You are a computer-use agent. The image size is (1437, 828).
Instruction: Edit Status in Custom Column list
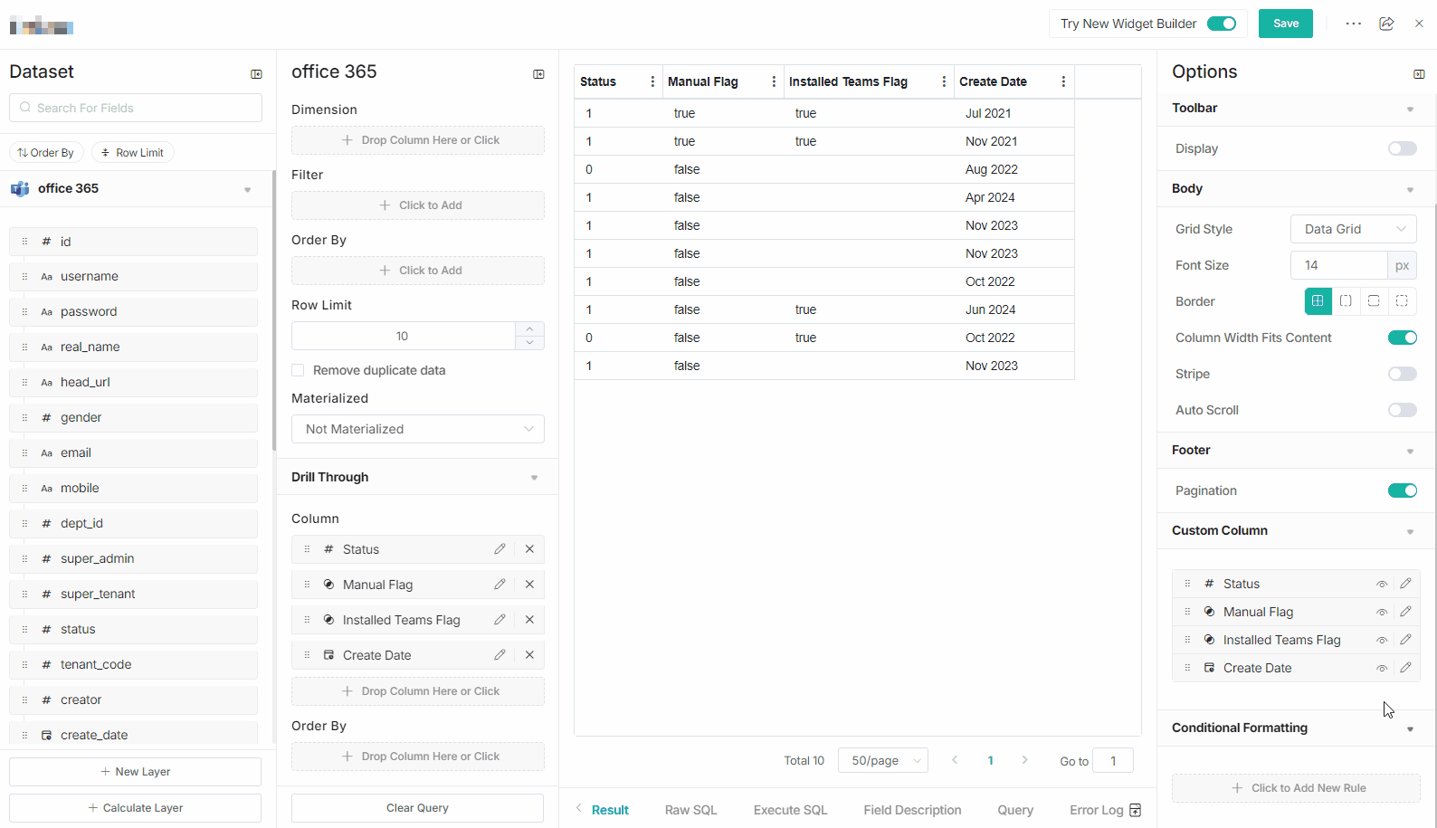pos(1405,584)
